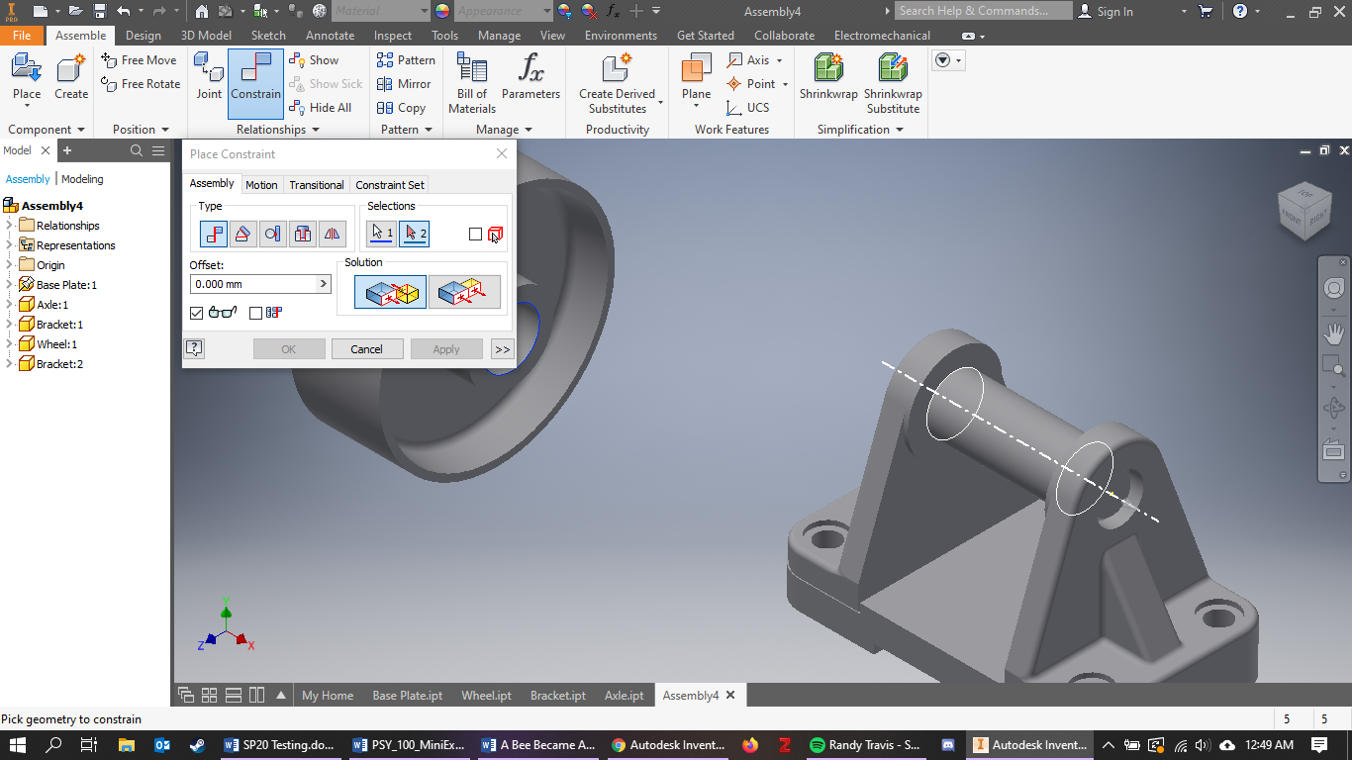Open the Parameters tool
Image resolution: width=1352 pixels, height=760 pixels.
pyautogui.click(x=531, y=78)
